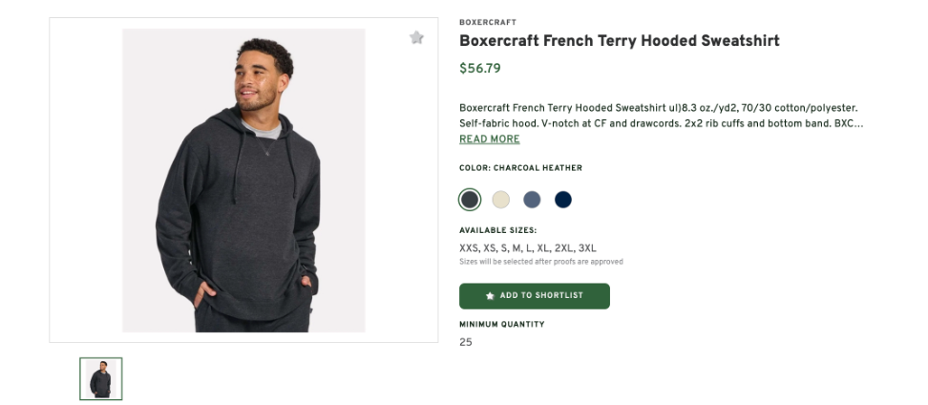The image size is (928, 405).
Task: Choose the cream colored swatch
Action: coord(501,200)
